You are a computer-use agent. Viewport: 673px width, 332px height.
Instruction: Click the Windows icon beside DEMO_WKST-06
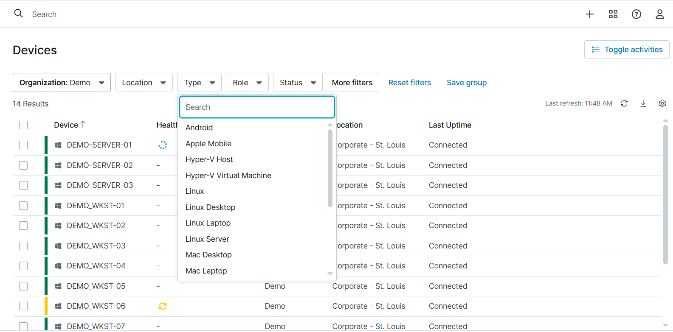point(58,306)
